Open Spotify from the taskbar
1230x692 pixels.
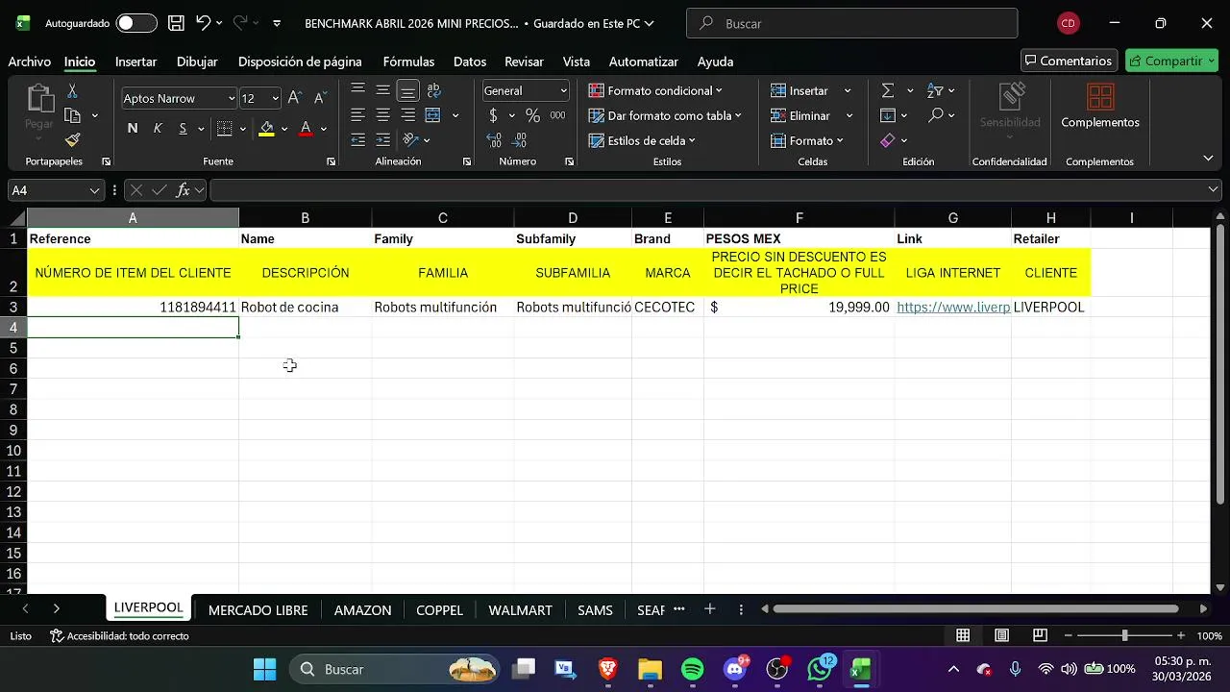pyautogui.click(x=692, y=669)
